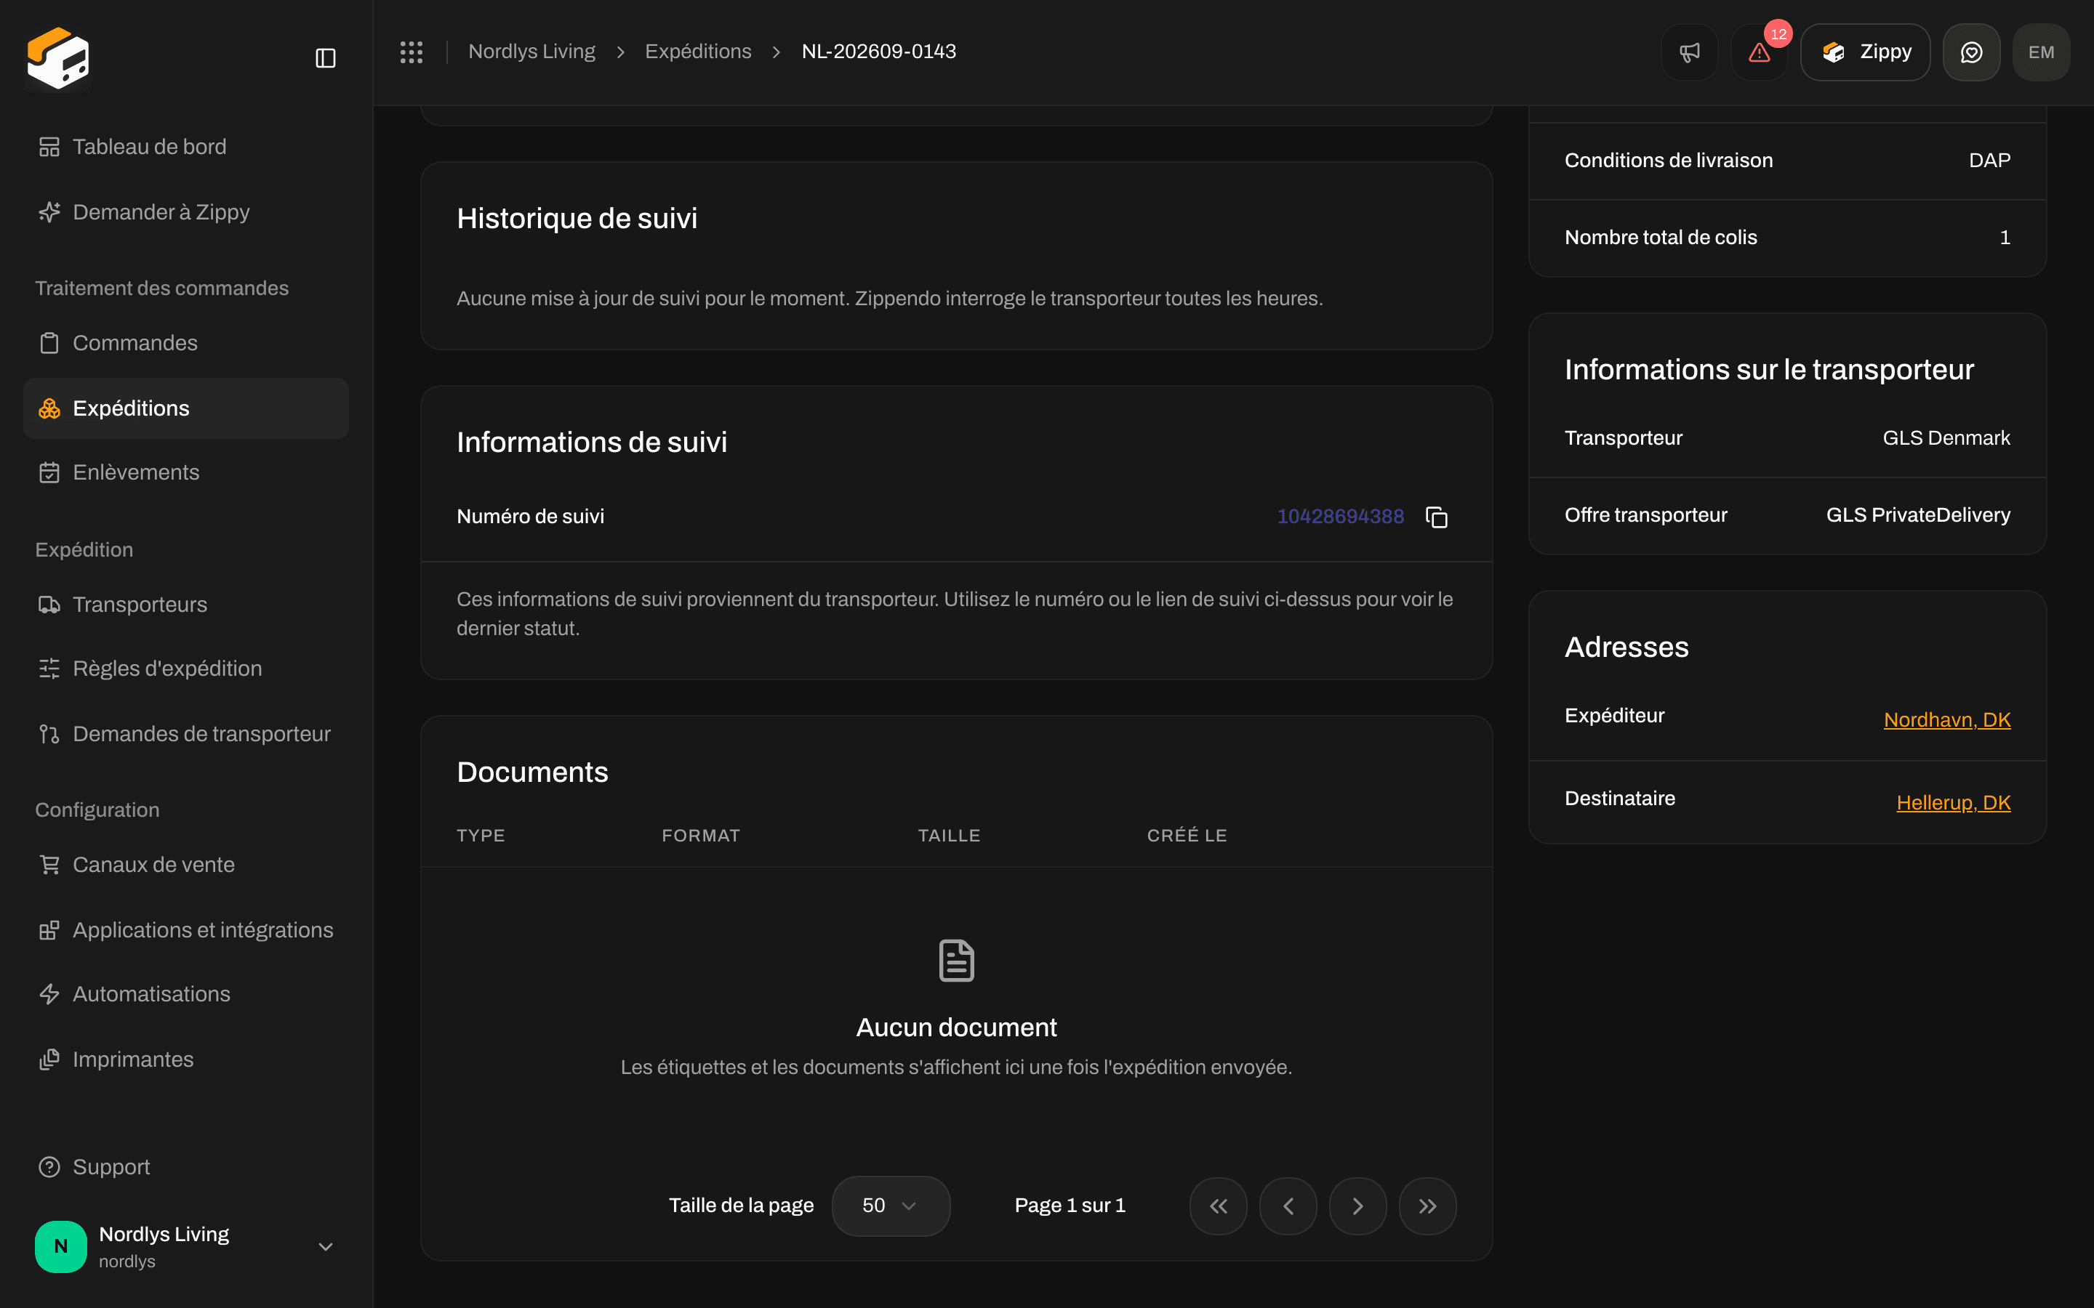Open the announcements megaphone icon
The image size is (2094, 1308).
pyautogui.click(x=1689, y=52)
